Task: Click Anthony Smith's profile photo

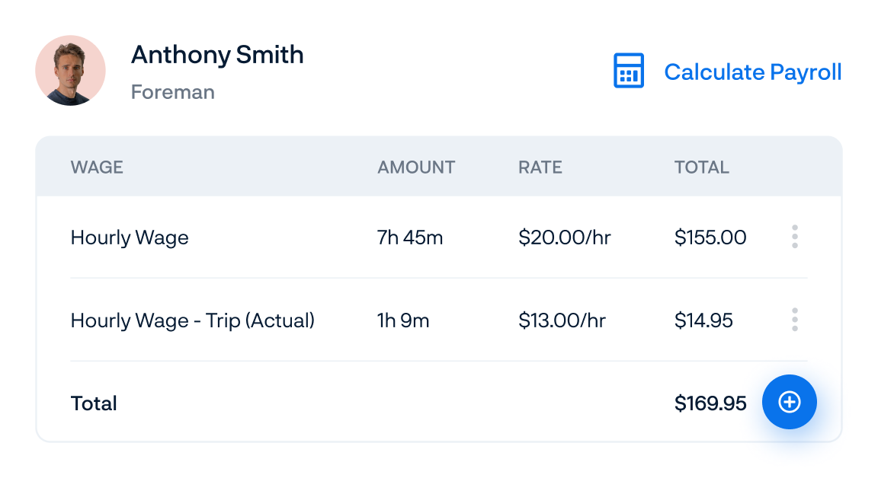Action: pyautogui.click(x=70, y=69)
